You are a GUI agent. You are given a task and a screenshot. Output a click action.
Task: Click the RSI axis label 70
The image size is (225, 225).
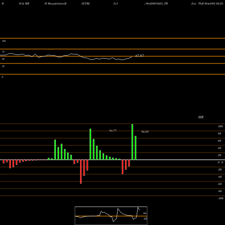[3, 52]
